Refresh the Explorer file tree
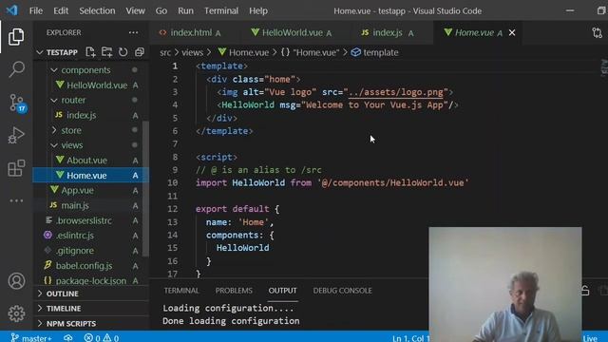The image size is (608, 342). click(x=123, y=52)
